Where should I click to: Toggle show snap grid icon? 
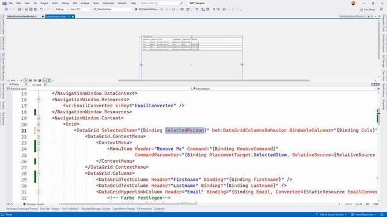coord(31,80)
